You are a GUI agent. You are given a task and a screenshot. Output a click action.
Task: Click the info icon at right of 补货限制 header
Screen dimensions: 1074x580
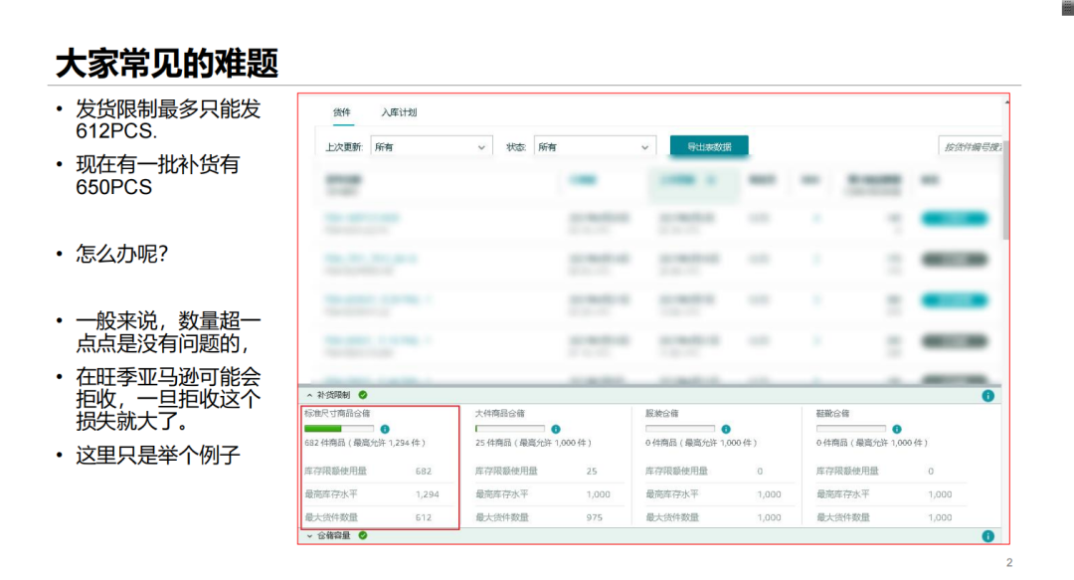[987, 396]
